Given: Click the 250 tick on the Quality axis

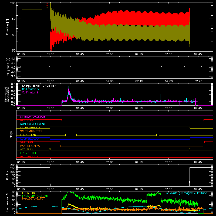Looking at the screenshot, I should tap(13, 168).
